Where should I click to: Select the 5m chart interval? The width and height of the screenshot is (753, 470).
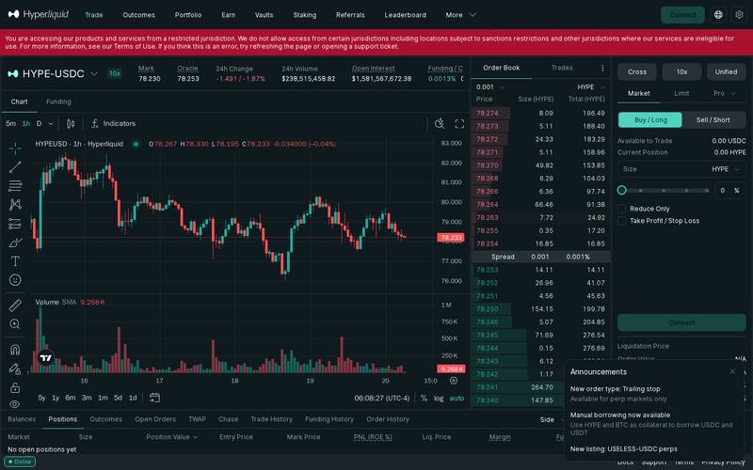click(10, 124)
